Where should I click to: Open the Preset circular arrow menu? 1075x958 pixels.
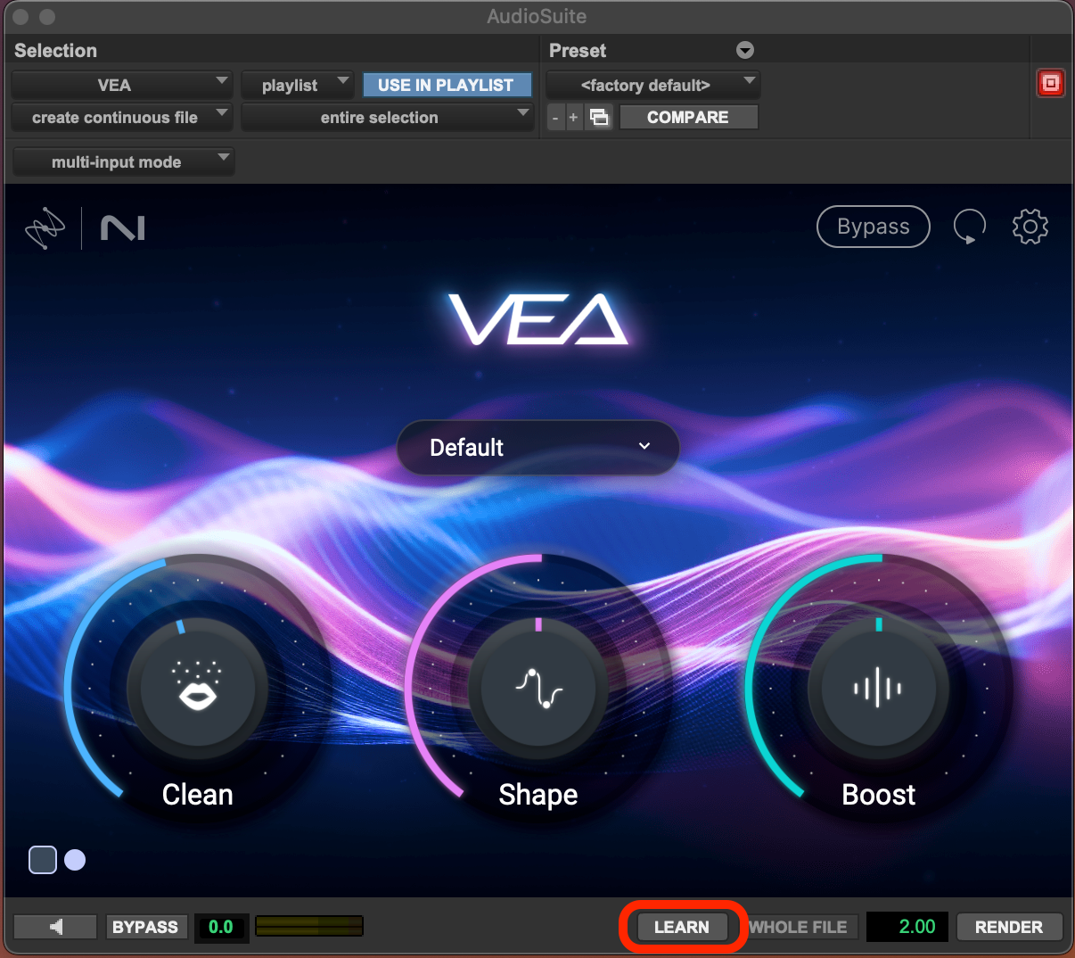(x=745, y=51)
